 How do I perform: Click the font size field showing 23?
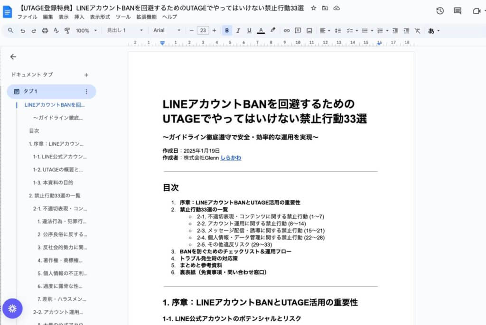tap(203, 30)
